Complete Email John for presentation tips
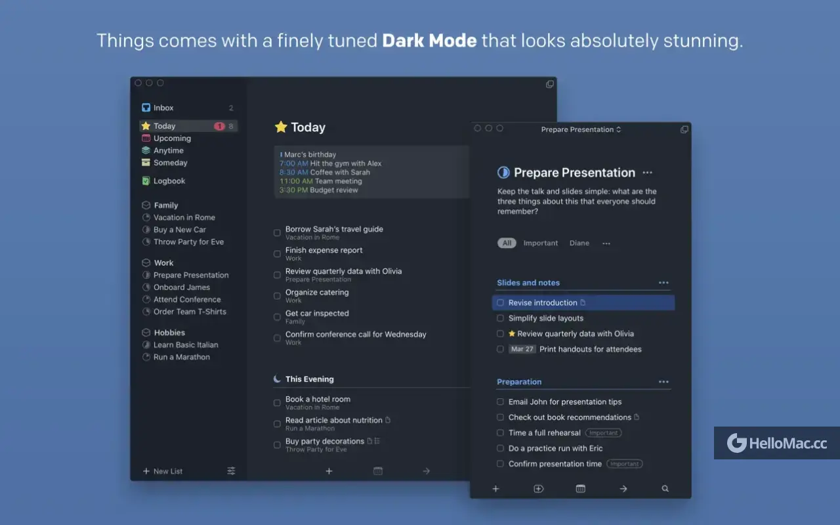The image size is (840, 525). tap(501, 402)
